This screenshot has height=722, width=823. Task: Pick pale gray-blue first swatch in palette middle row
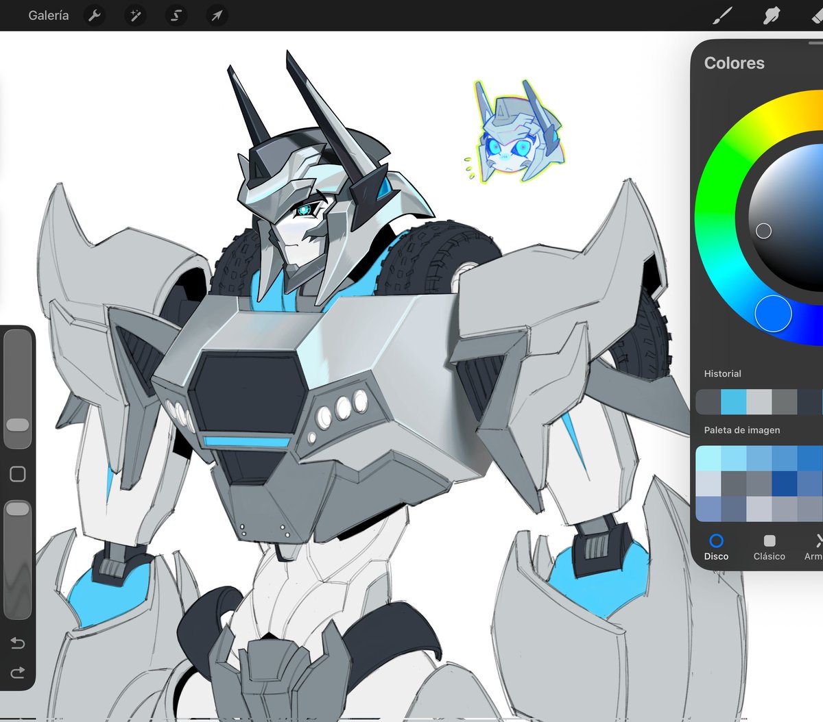click(708, 484)
